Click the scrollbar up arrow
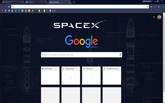 [x=164, y=14]
